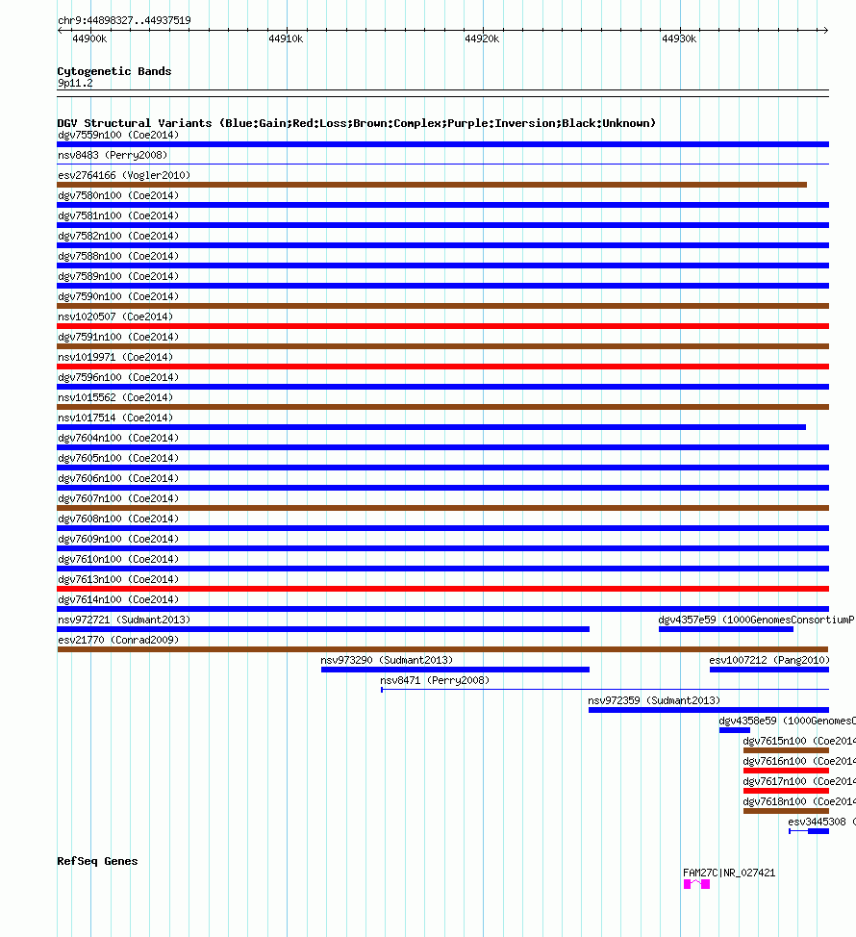
Task: Click the 44930k ruler label
Action: [x=679, y=38]
